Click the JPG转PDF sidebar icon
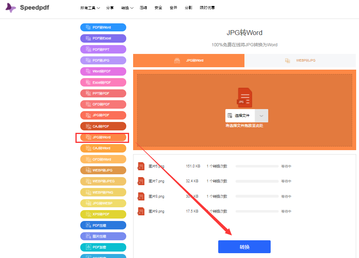 click(88, 115)
